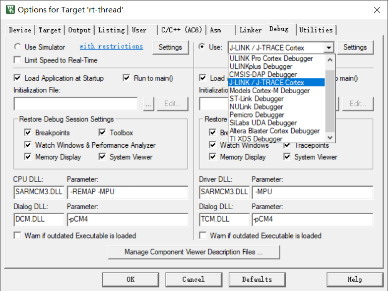Pick Pemicro Debugger option
Image resolution: width=388 pixels, height=291 pixels.
click(276, 115)
